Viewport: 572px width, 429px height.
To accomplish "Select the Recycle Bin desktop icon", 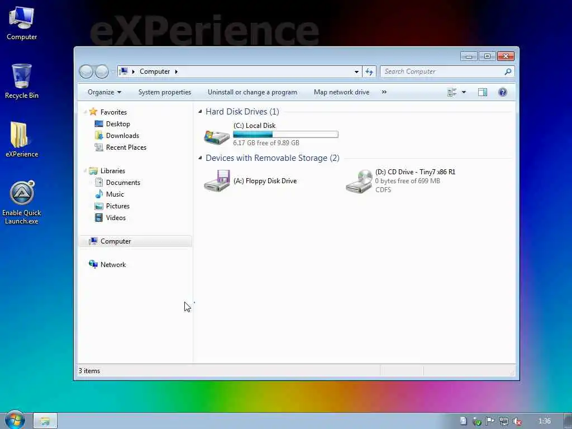I will 22,81.
